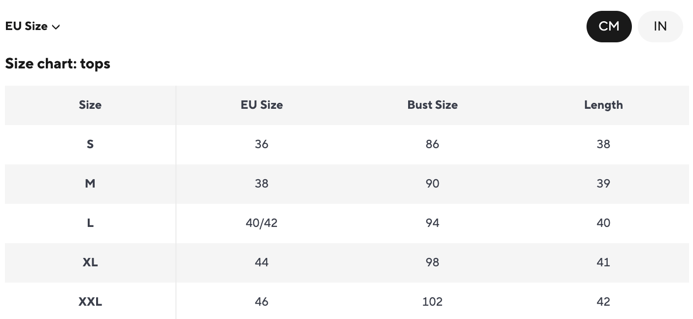Select the M size row label
This screenshot has width=693, height=319.
pyautogui.click(x=90, y=184)
